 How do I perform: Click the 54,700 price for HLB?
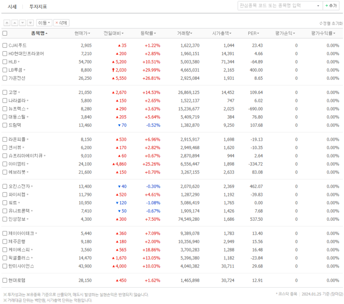tap(85, 62)
